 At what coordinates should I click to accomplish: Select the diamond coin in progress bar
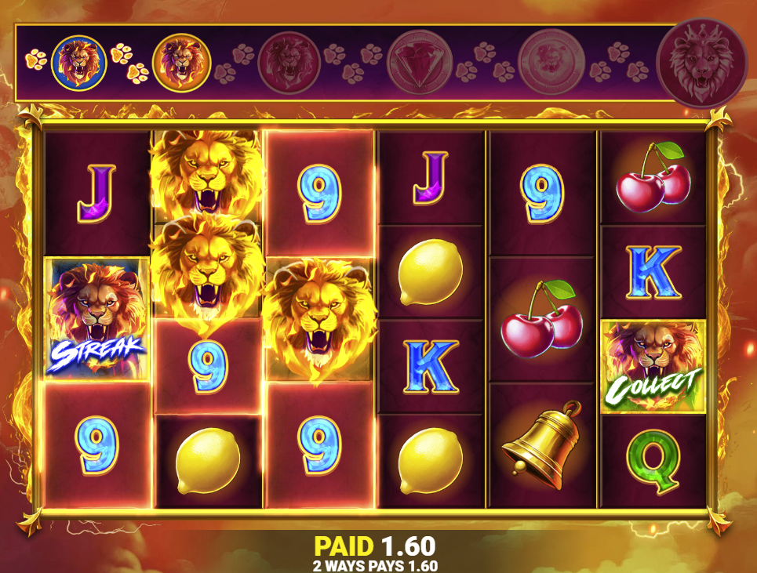[420, 62]
